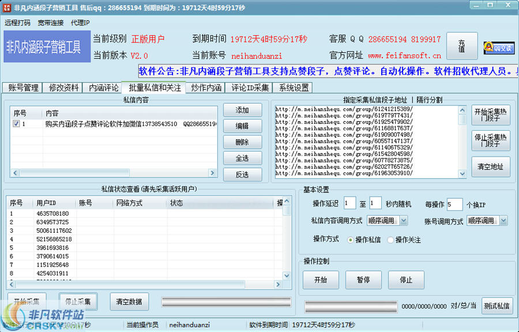Viewport: 519px width, 332px height.
Task: Select the 操作关注 radio button
Action: point(390,240)
